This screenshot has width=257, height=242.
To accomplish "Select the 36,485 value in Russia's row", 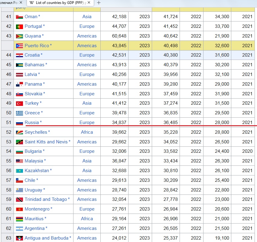I will click(171, 123).
